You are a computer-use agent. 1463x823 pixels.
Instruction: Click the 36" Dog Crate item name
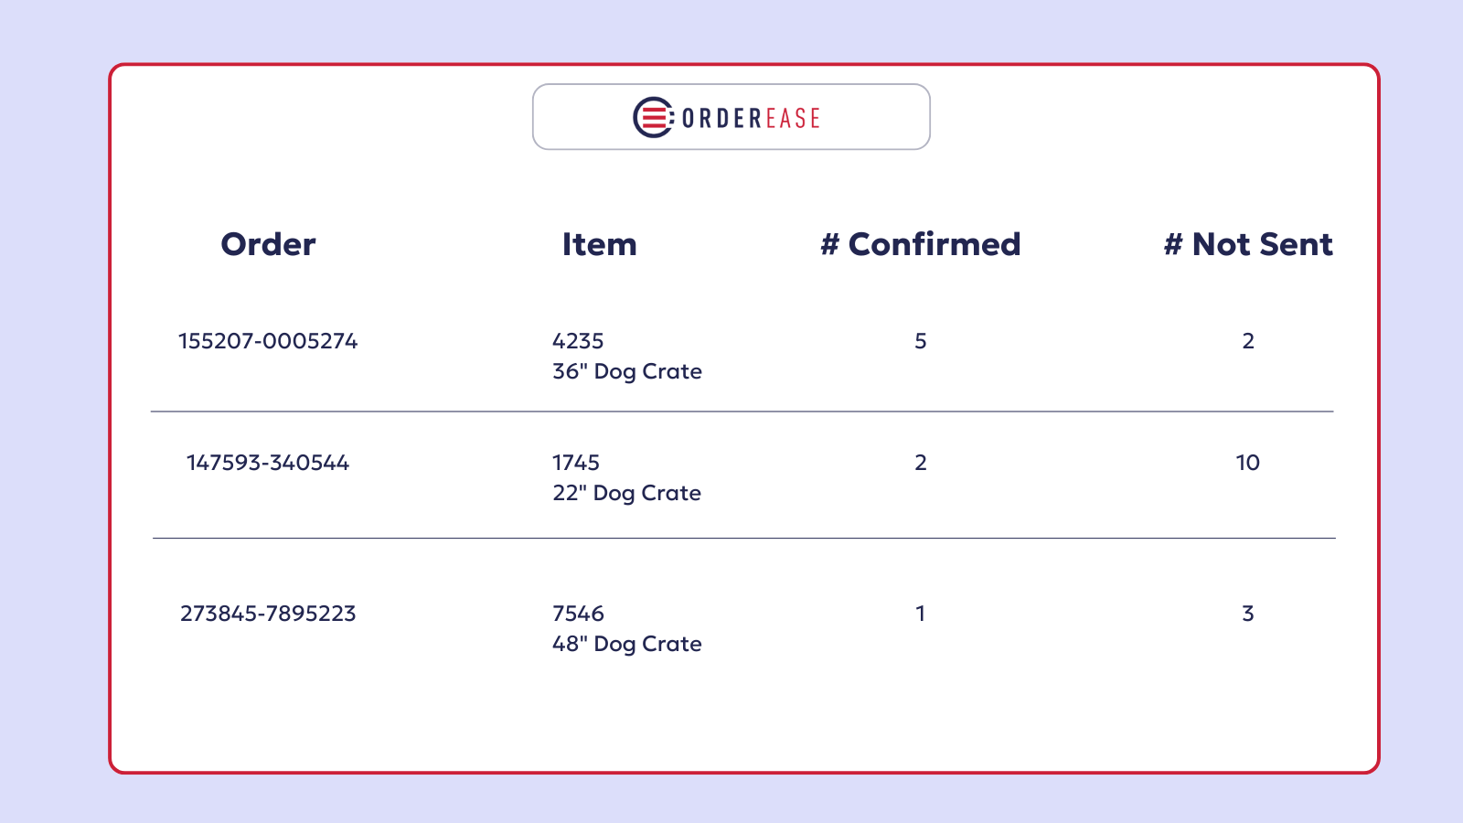click(627, 371)
